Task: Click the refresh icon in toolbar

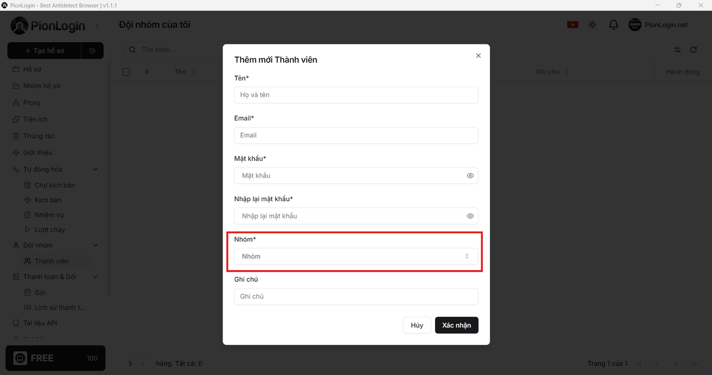Action: coord(694,50)
